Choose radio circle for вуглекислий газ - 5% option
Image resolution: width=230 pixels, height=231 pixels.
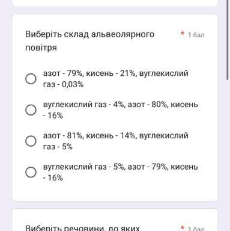coord(31,172)
